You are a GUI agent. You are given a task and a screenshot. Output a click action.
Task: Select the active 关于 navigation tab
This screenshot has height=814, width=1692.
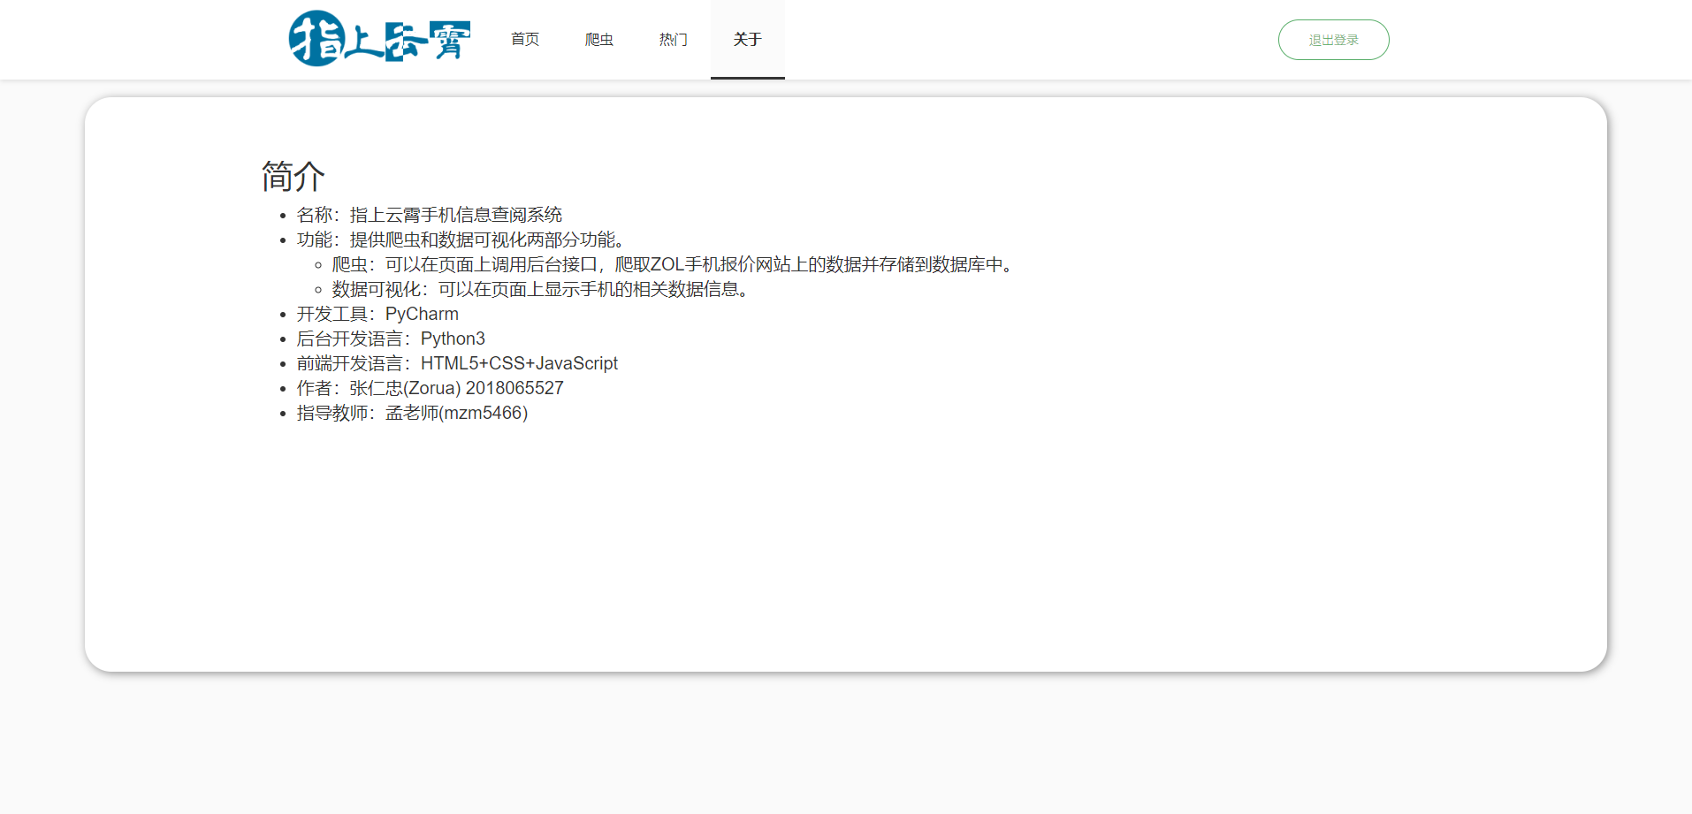tap(748, 40)
